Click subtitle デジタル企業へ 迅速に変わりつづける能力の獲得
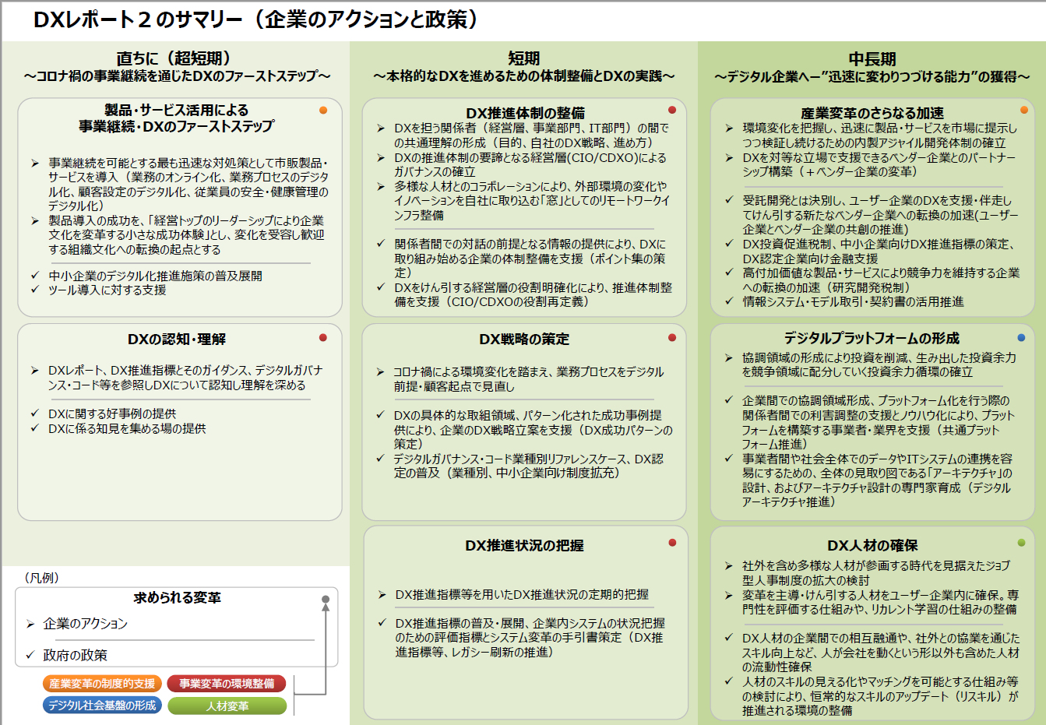Viewport: 1046px width, 725px height. (872, 76)
